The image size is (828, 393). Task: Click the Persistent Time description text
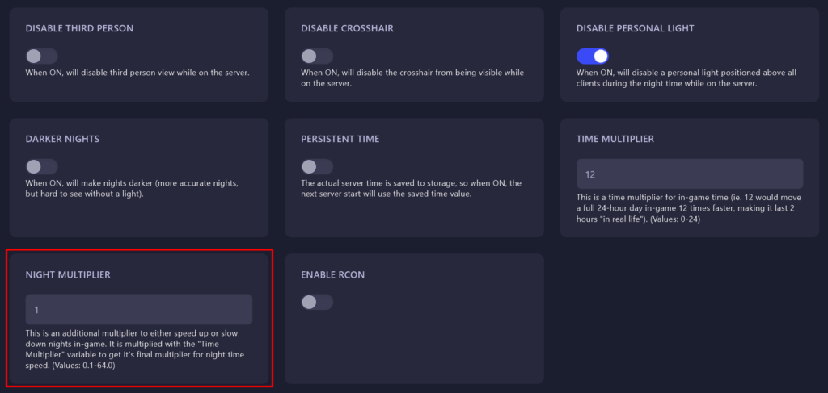[412, 188]
